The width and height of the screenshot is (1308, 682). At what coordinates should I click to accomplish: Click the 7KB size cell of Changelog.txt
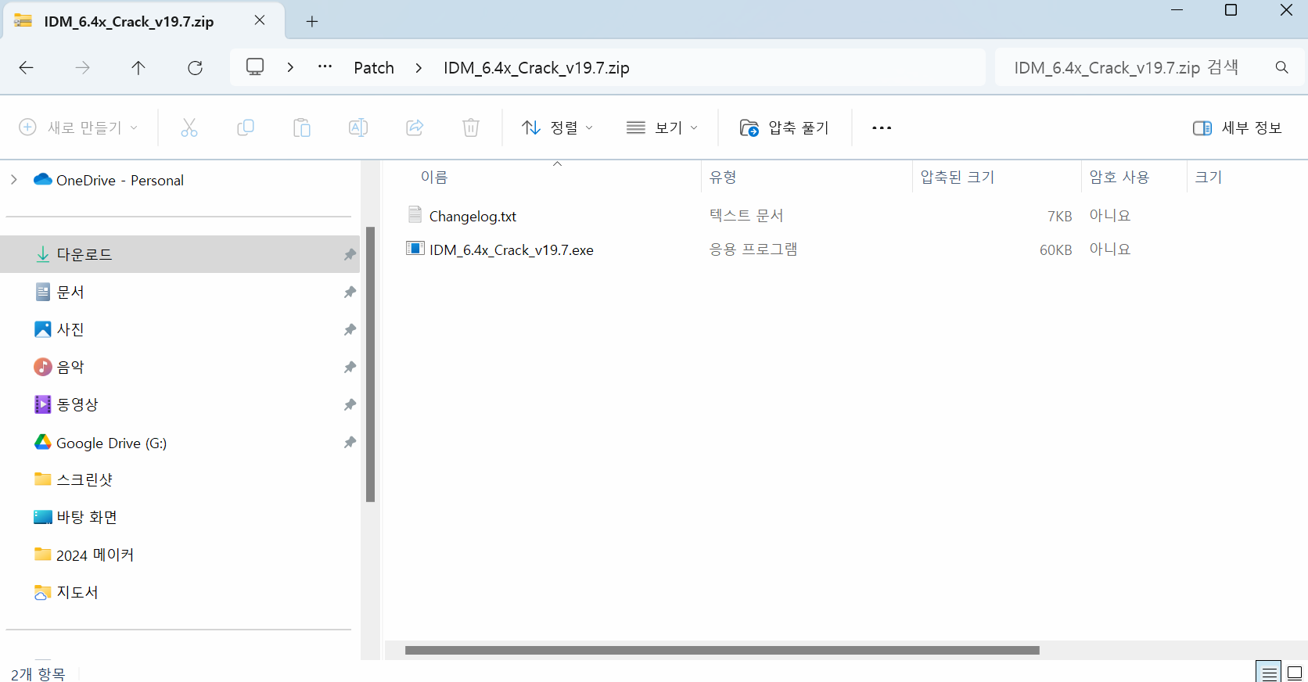[1059, 216]
